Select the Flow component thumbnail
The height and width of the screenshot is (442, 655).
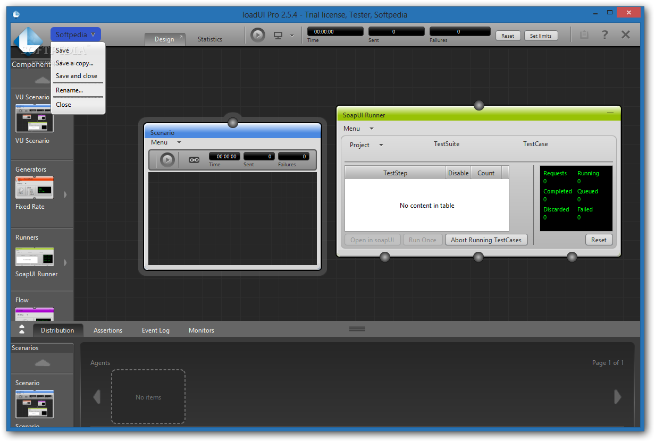[35, 313]
